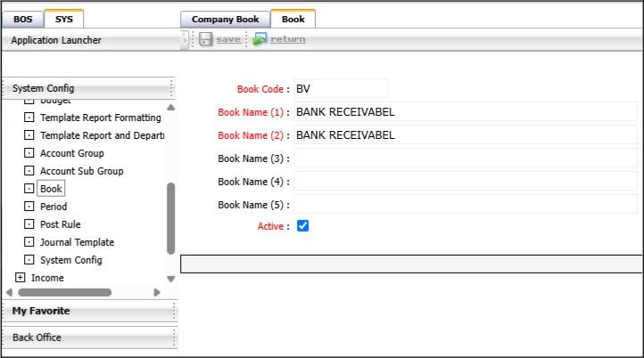The image size is (644, 358).
Task: Click the tree icon beside Account Sub Group
Action: pyautogui.click(x=29, y=171)
